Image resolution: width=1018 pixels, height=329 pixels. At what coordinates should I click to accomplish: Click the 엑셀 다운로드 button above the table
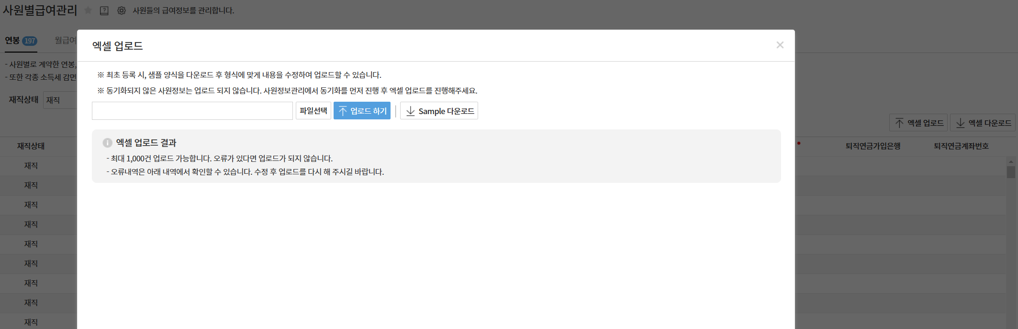tap(983, 123)
